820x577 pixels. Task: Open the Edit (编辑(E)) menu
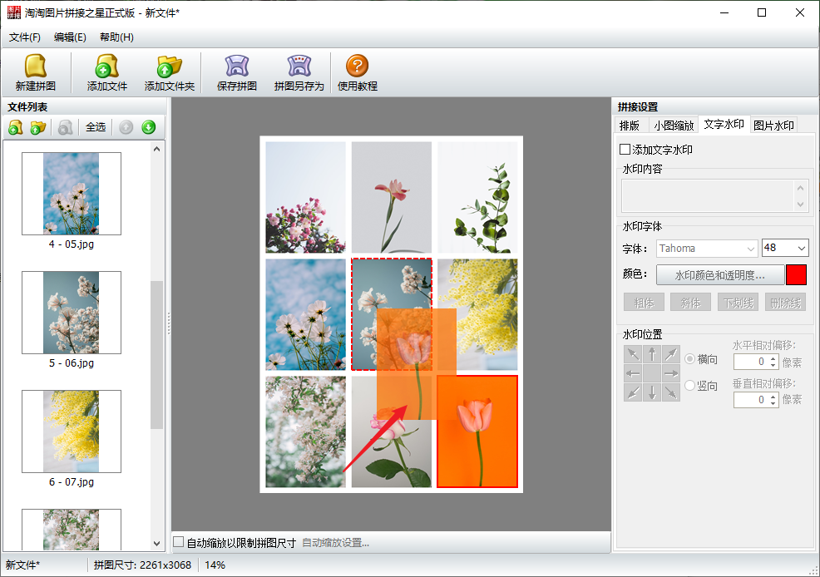pyautogui.click(x=70, y=37)
